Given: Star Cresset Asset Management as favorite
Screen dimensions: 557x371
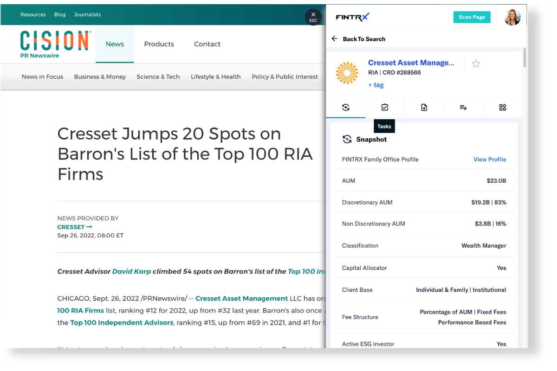Looking at the screenshot, I should 476,64.
